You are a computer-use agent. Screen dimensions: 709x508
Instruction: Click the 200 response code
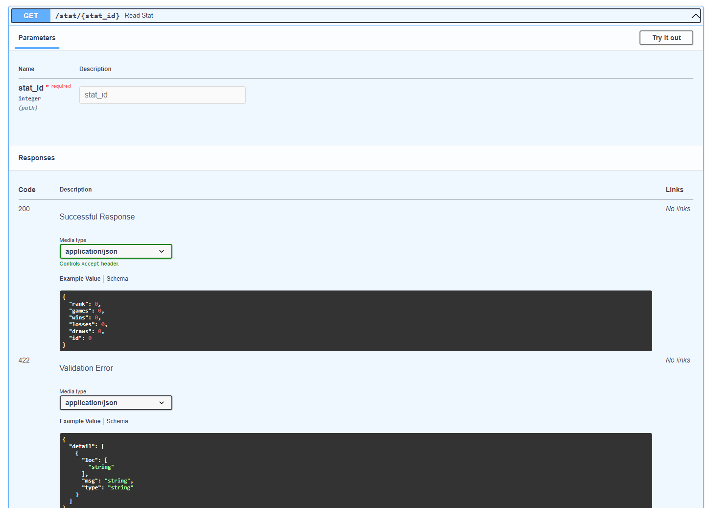(x=24, y=209)
